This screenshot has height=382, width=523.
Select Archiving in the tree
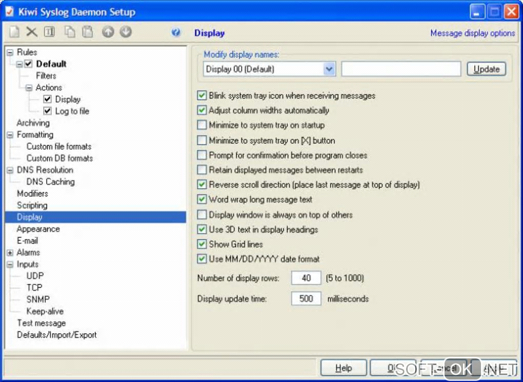tap(33, 123)
